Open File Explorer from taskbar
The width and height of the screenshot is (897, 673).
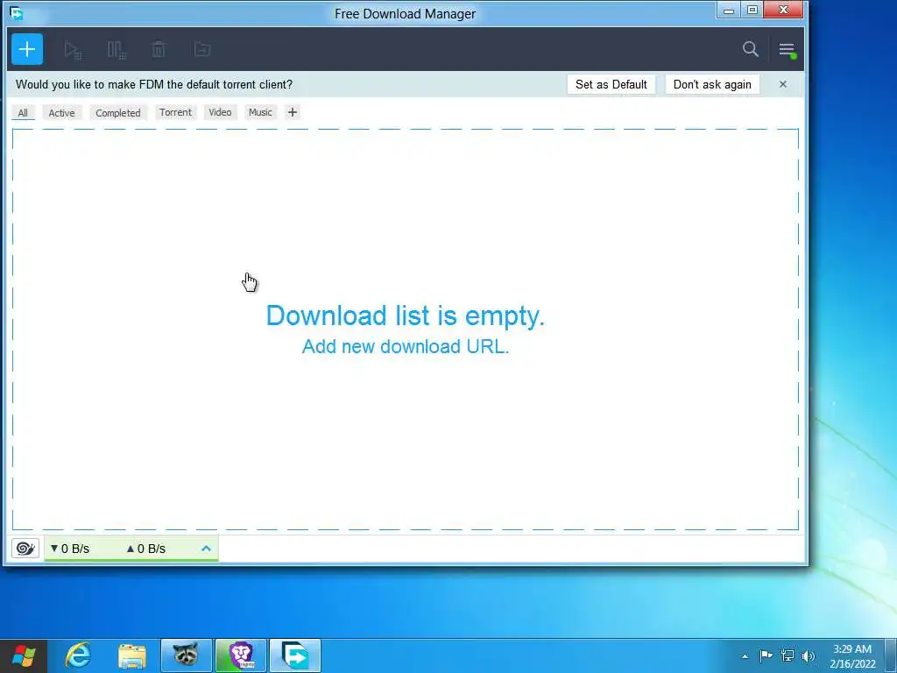[132, 655]
